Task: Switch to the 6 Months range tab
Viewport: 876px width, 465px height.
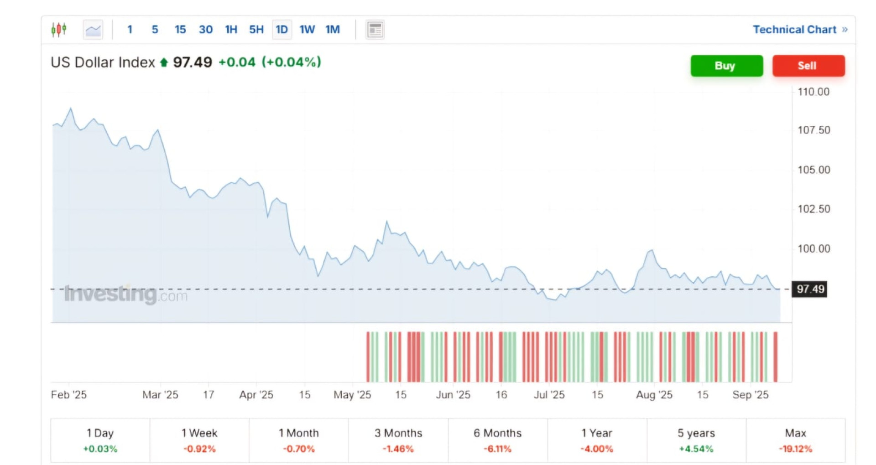Action: point(497,440)
